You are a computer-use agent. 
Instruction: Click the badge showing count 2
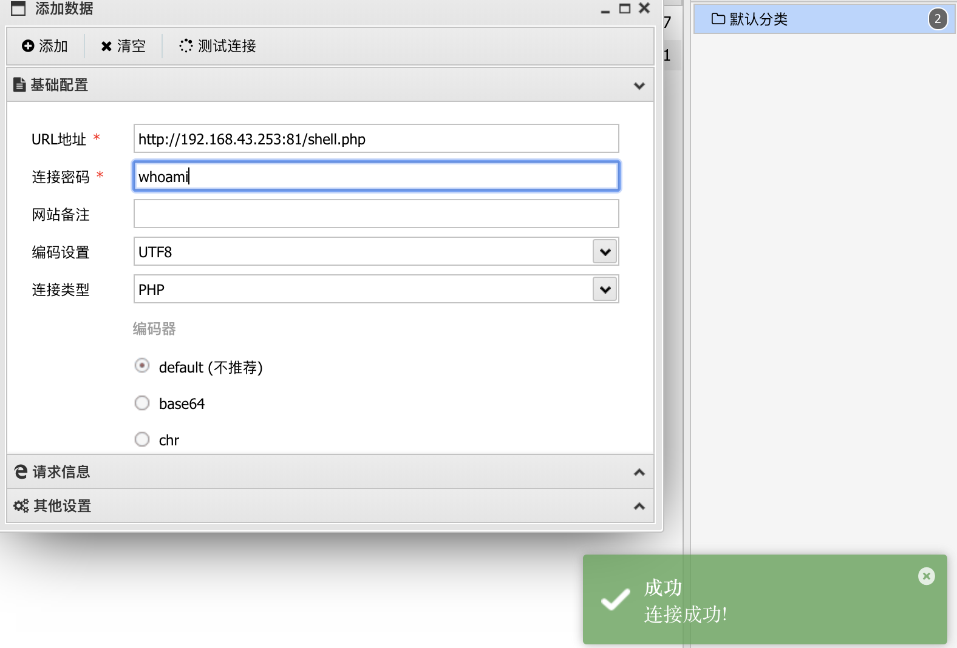pyautogui.click(x=938, y=19)
